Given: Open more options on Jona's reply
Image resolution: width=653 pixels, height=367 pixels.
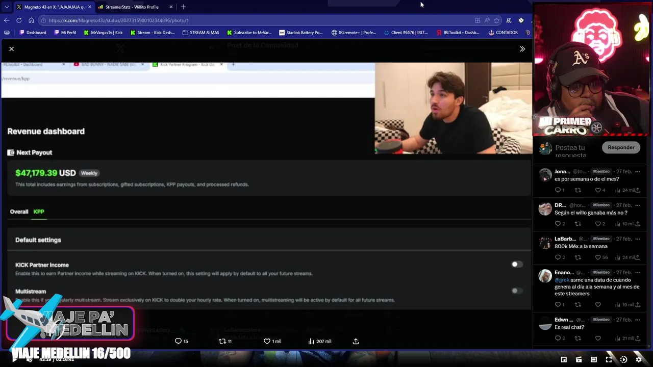Looking at the screenshot, I should tap(638, 172).
